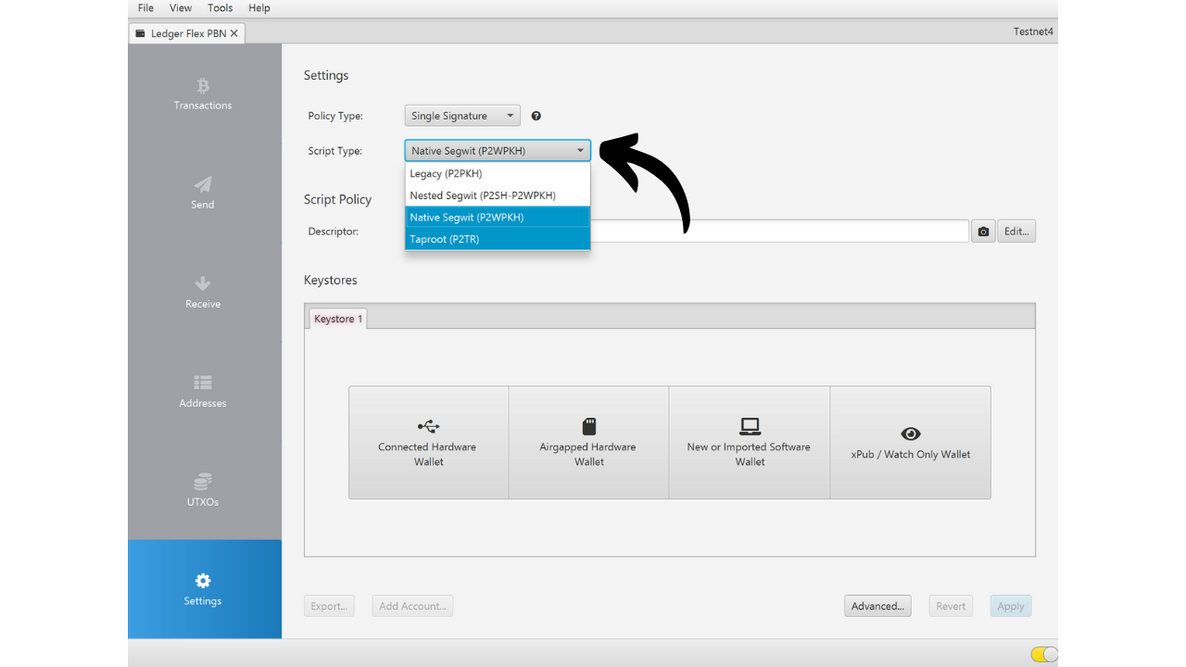This screenshot has width=1186, height=667.
Task: Choose Airgapped Hardware Wallet option
Action: tap(588, 443)
